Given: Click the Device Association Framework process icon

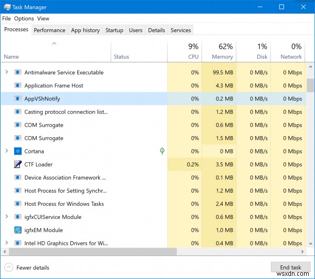Looking at the screenshot, I should [18, 177].
